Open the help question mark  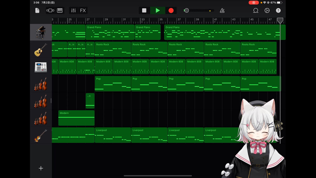click(278, 11)
